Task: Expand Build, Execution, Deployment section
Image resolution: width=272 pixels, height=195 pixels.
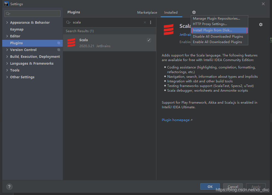Action: [7, 56]
